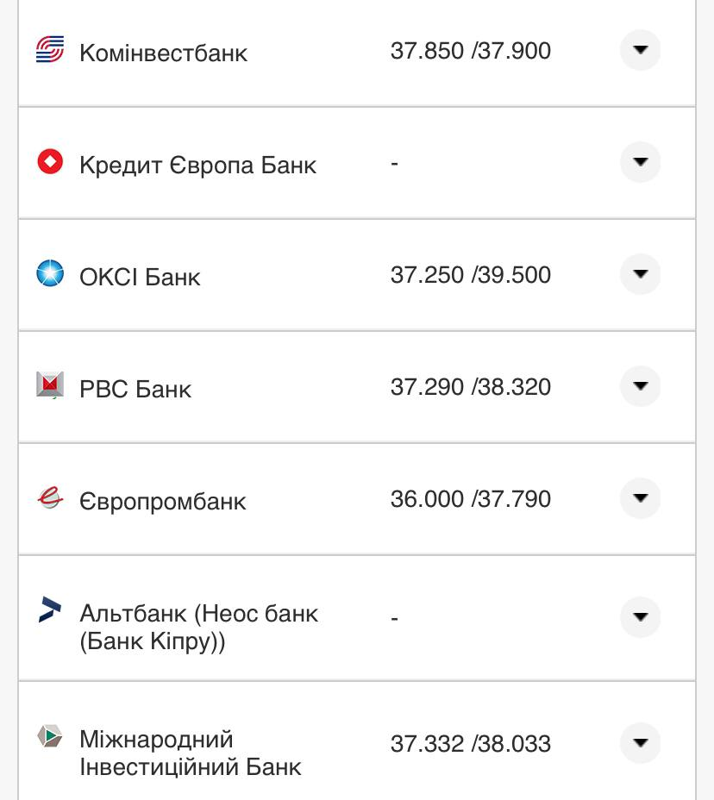Click the Комінвестбанк rate 37.850 /37.900
The image size is (714, 800).
[470, 51]
